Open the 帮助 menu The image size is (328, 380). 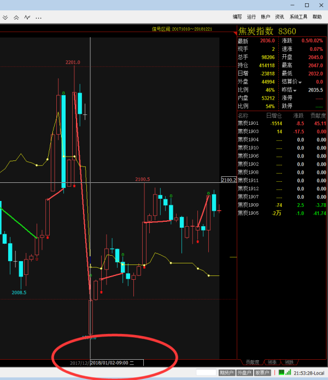(317, 17)
